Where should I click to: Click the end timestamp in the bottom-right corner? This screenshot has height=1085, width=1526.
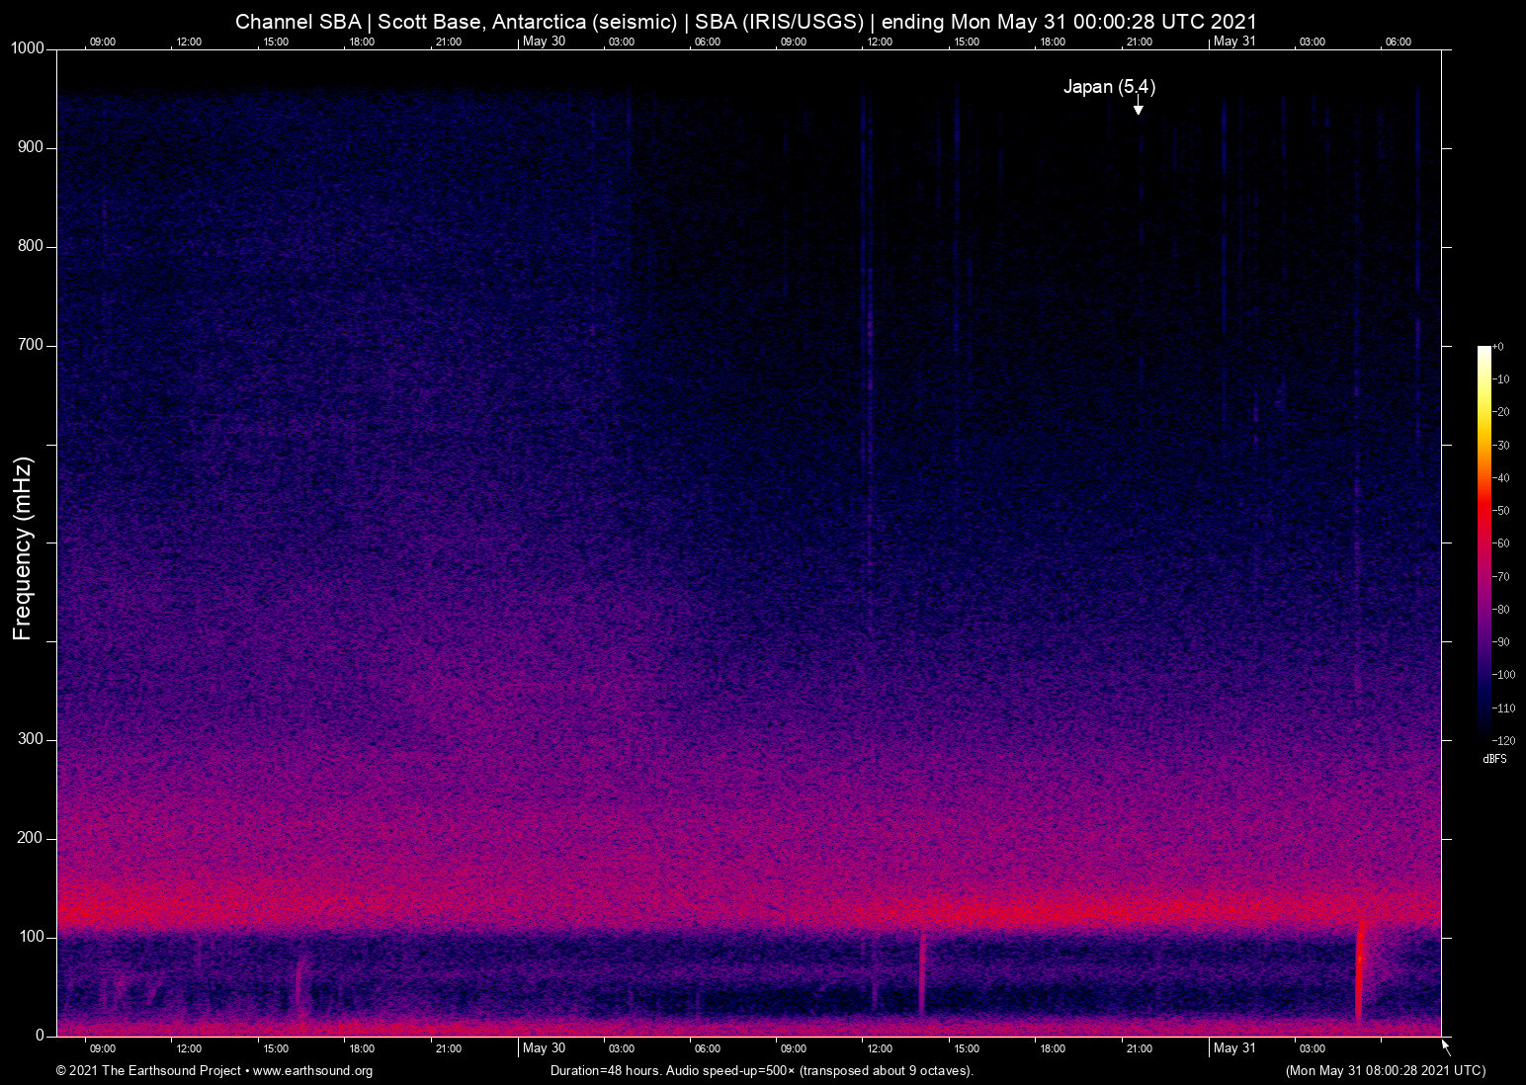pos(1385,1071)
